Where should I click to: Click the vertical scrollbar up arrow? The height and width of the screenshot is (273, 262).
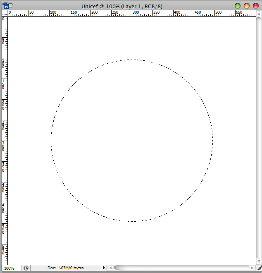(x=259, y=14)
